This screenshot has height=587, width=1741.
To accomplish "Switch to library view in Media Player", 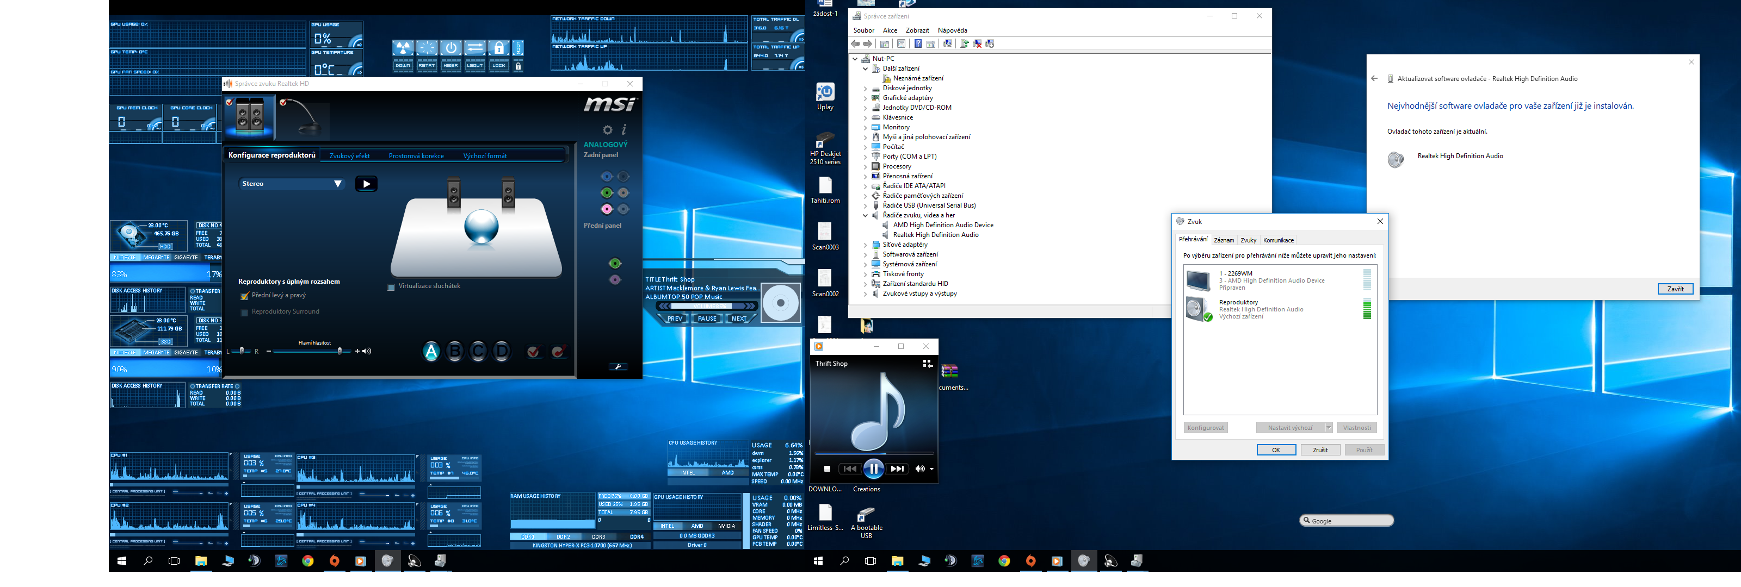I will tap(927, 364).
